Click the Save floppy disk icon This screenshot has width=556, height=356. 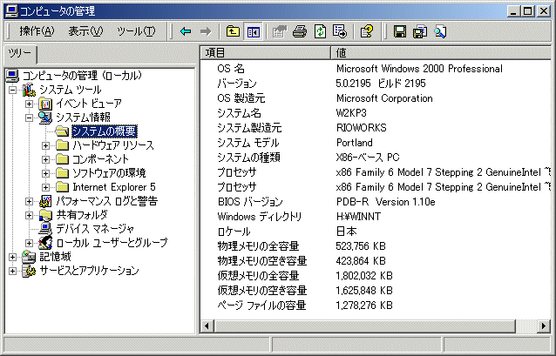click(400, 31)
